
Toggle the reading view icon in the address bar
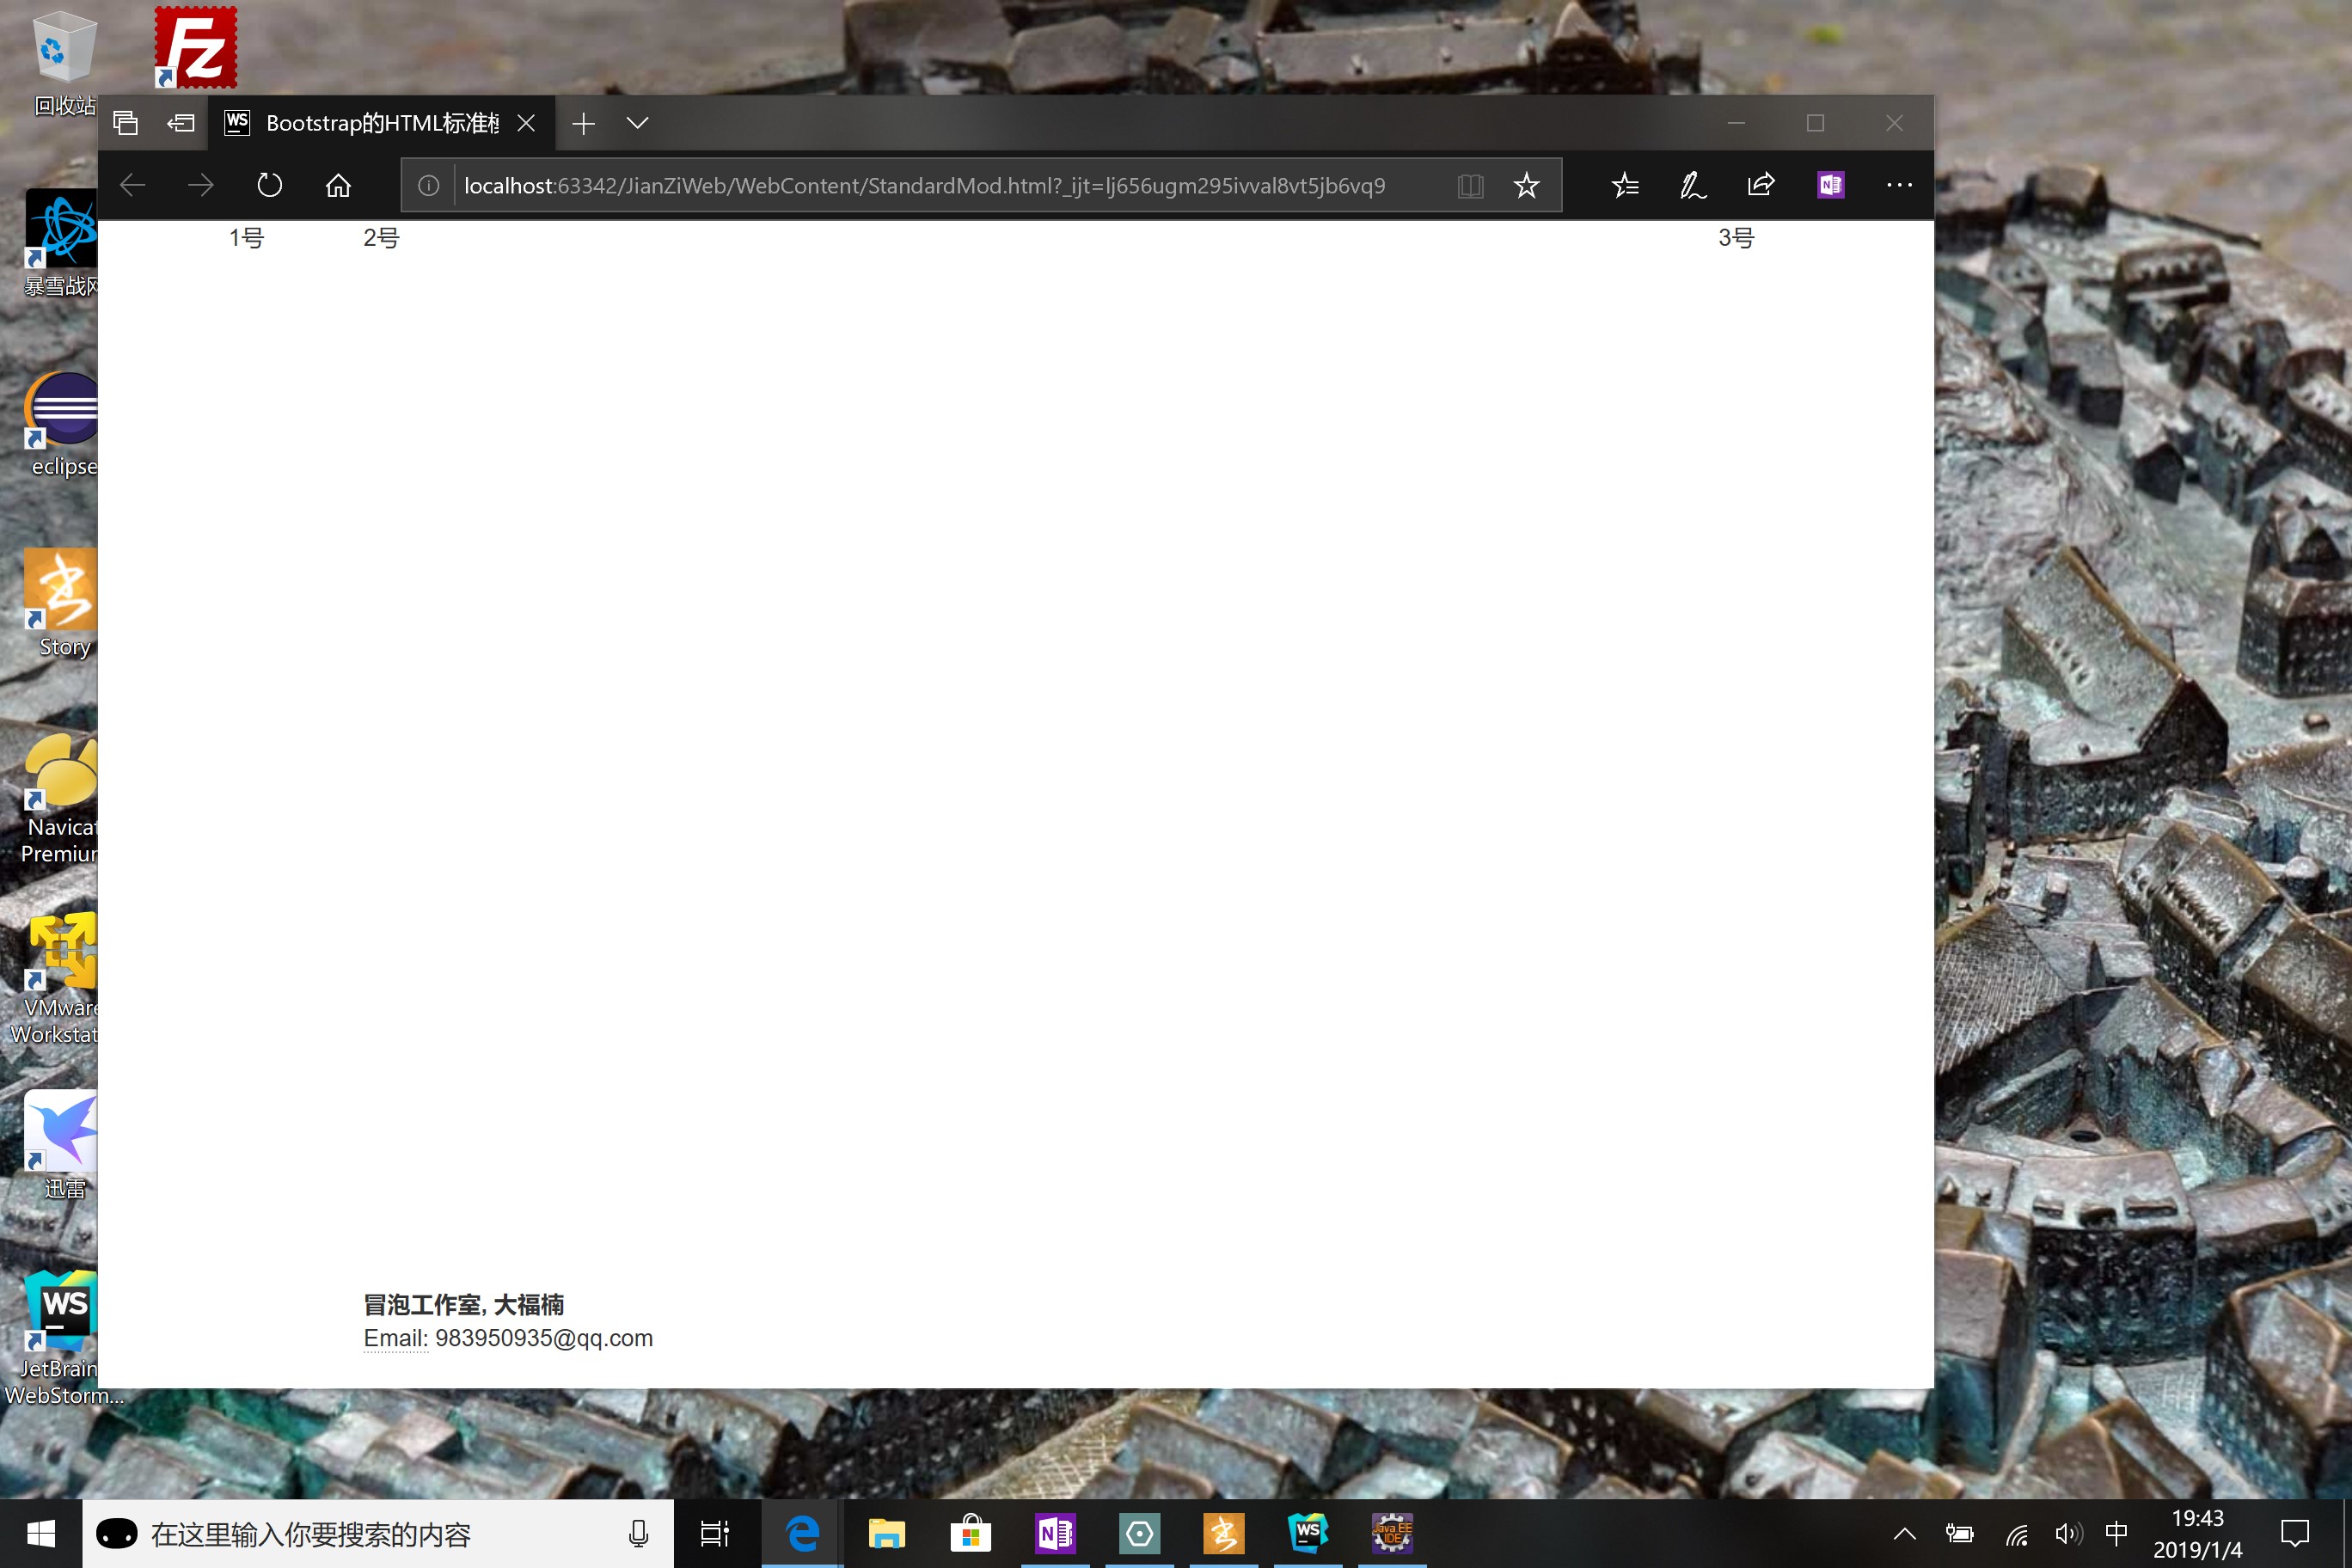(x=1470, y=185)
